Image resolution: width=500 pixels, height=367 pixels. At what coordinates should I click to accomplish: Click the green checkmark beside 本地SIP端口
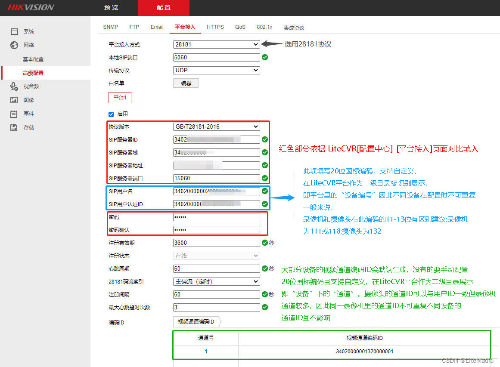point(265,57)
